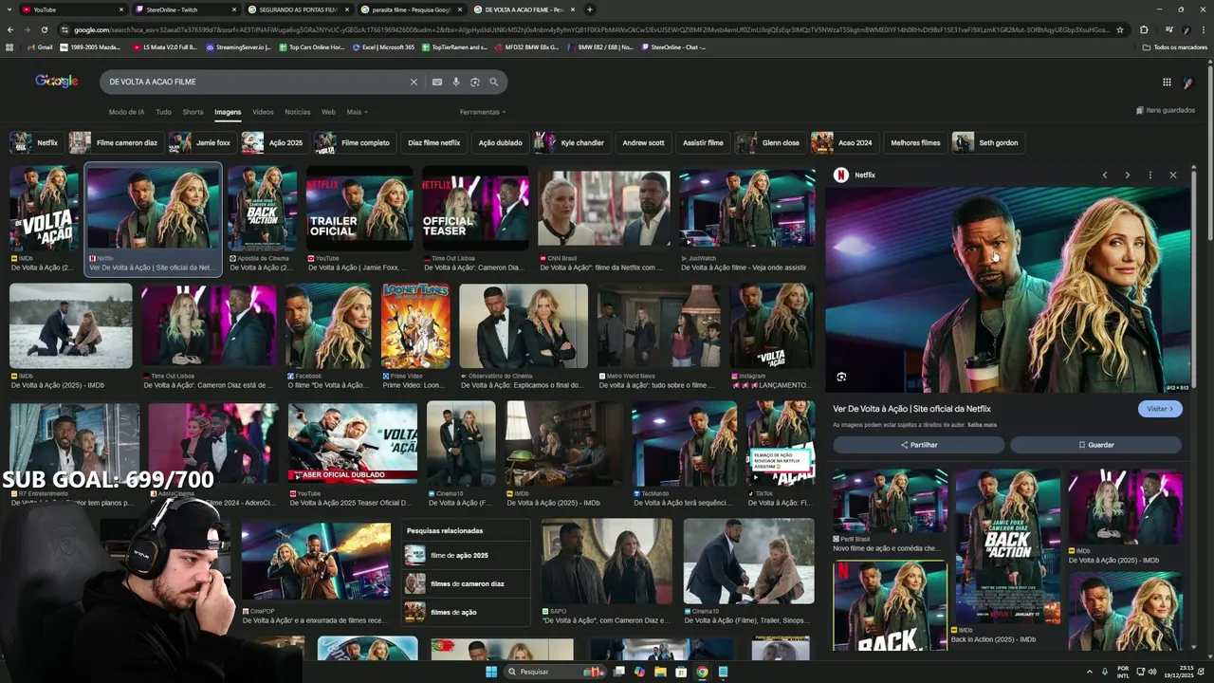
Task: Open the OFFICIAL TEASER Time Out Lisboa thumbnail
Action: coord(475,207)
